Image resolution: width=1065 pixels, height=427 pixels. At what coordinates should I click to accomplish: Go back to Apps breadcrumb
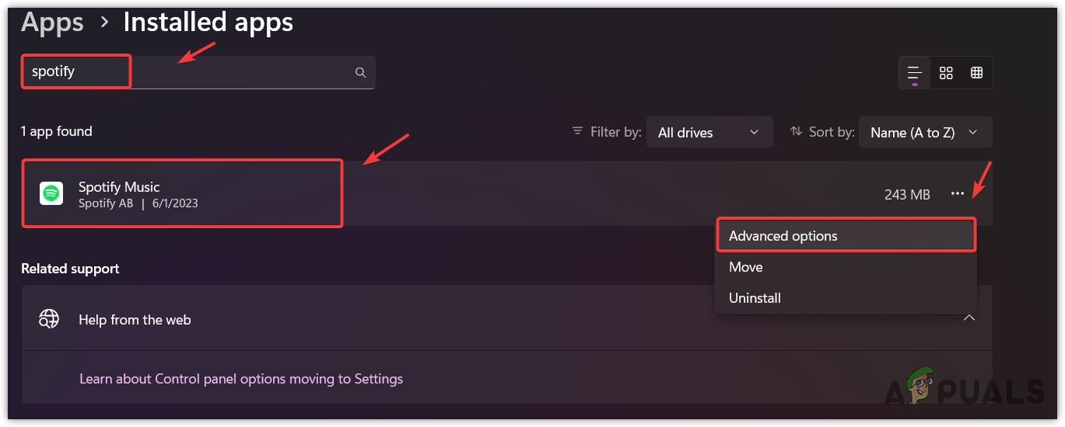pyautogui.click(x=54, y=23)
